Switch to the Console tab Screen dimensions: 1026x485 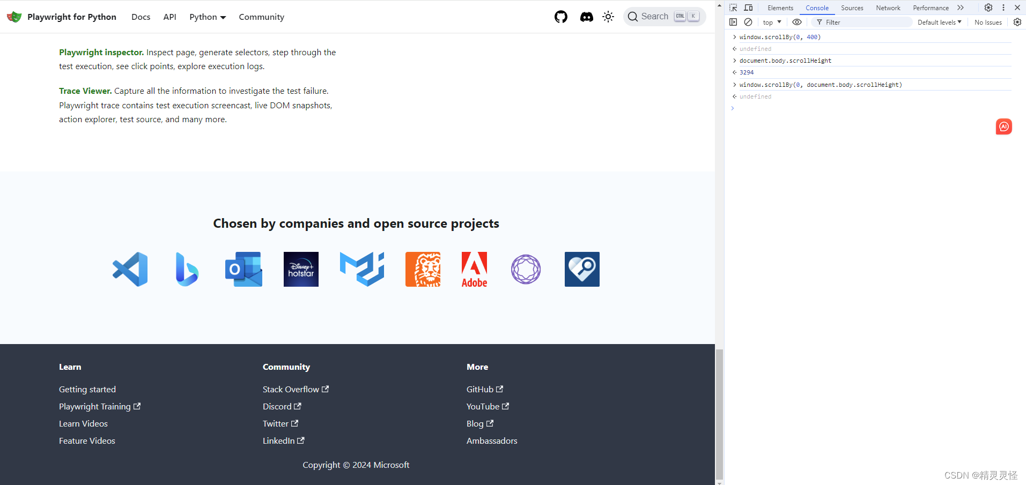pyautogui.click(x=817, y=8)
